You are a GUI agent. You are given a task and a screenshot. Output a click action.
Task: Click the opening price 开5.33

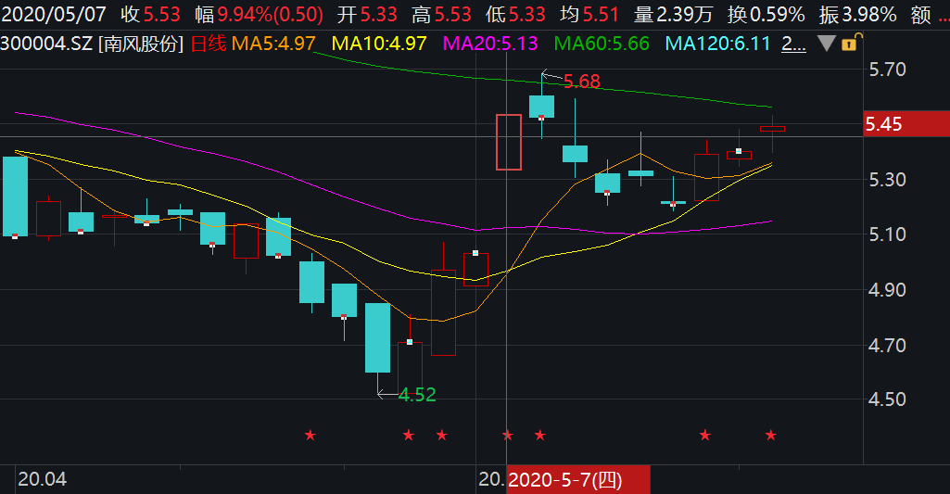(366, 14)
